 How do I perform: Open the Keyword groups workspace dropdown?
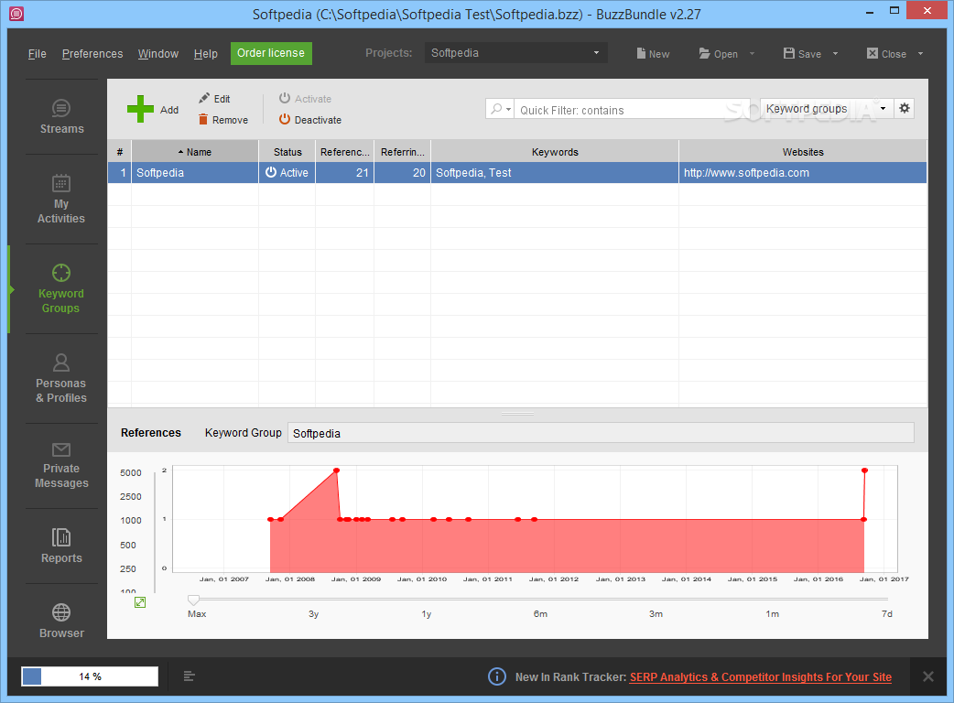[x=827, y=108]
